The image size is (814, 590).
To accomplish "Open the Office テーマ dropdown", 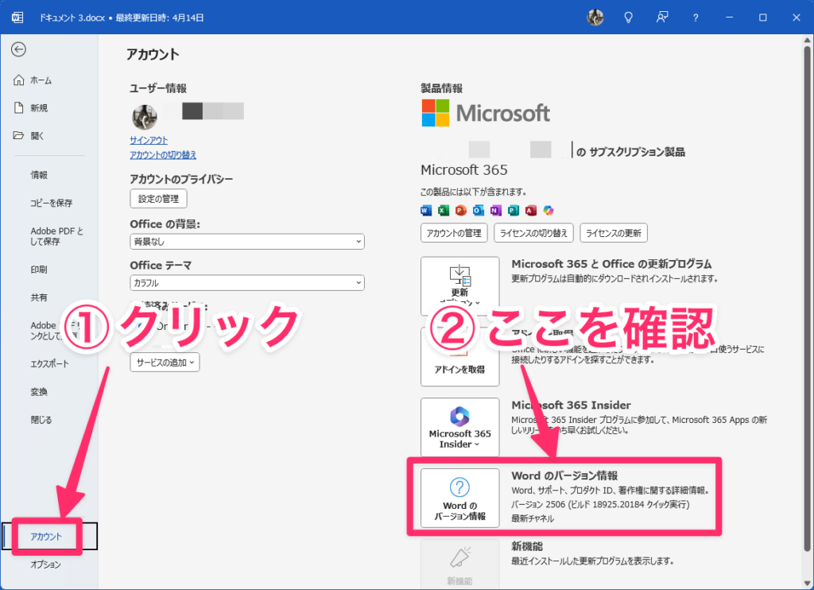I will coord(247,283).
